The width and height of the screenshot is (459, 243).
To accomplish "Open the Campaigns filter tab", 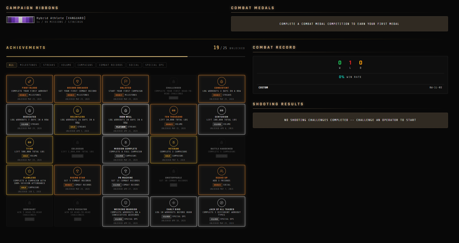I will coord(85,65).
